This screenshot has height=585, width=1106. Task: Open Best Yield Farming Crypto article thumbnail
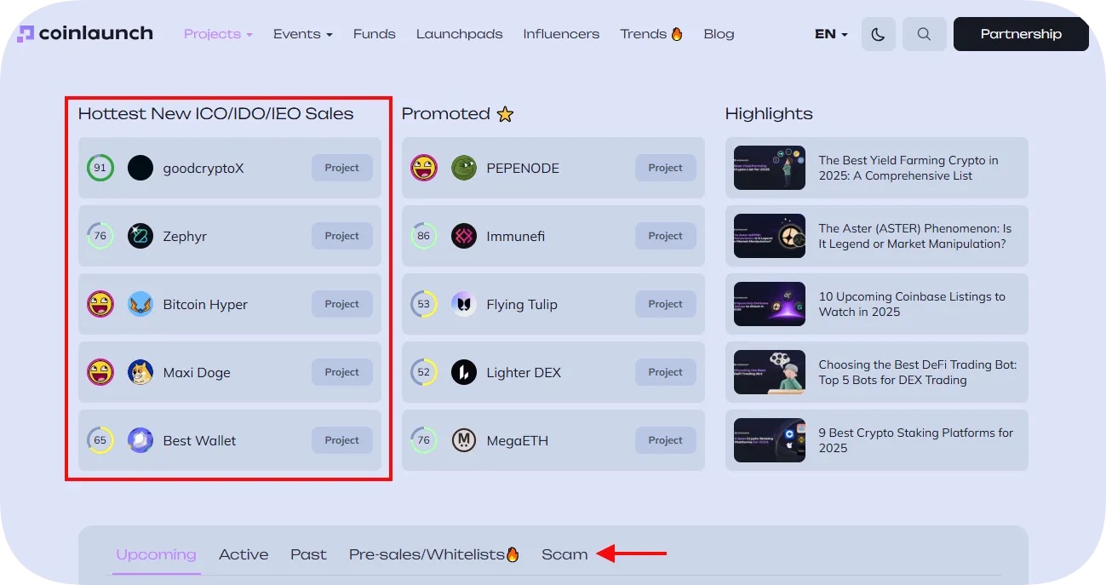[770, 168]
